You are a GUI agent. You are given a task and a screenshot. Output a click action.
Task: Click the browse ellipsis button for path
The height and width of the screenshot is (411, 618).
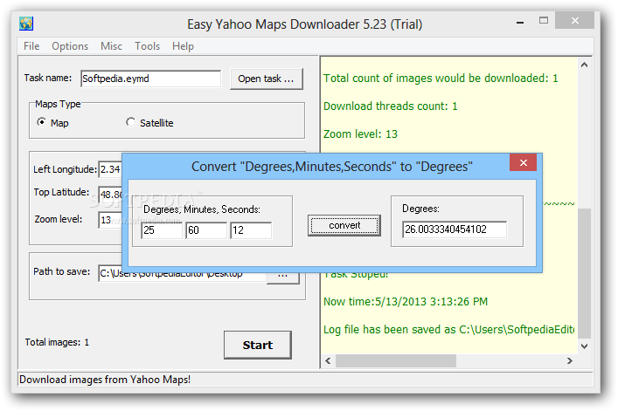[282, 277]
